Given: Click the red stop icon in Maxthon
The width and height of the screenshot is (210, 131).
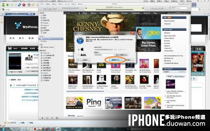Looking at the screenshot, I should click(24, 5).
